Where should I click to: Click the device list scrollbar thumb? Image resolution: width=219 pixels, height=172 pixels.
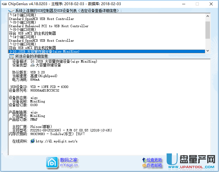(208, 30)
